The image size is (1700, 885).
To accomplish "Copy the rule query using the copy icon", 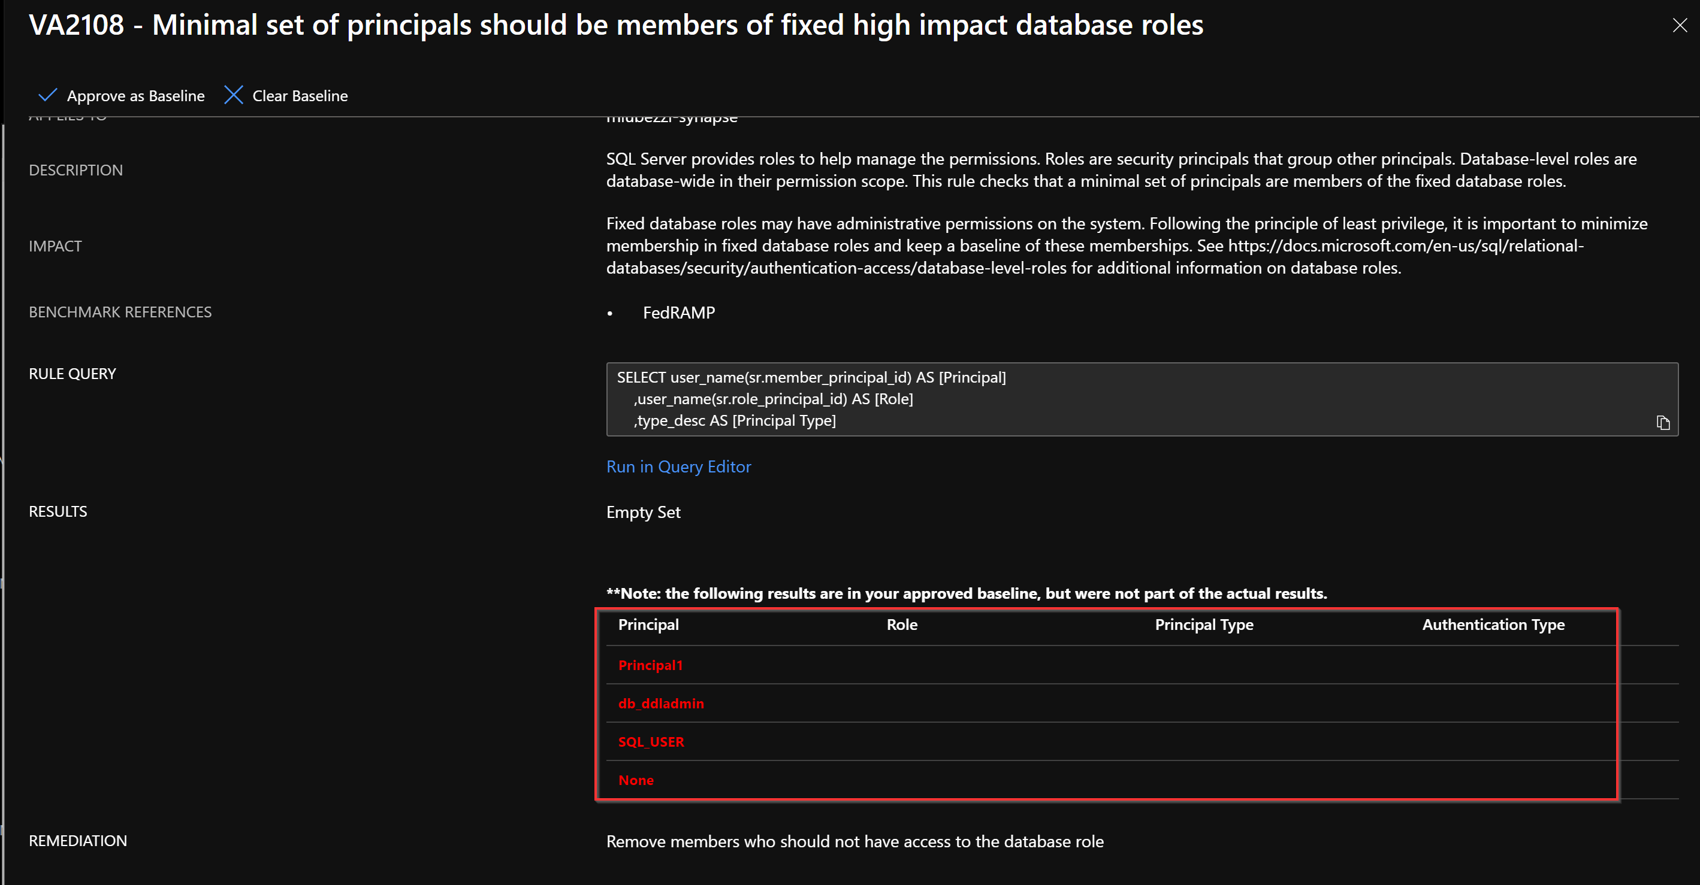I will pyautogui.click(x=1663, y=423).
